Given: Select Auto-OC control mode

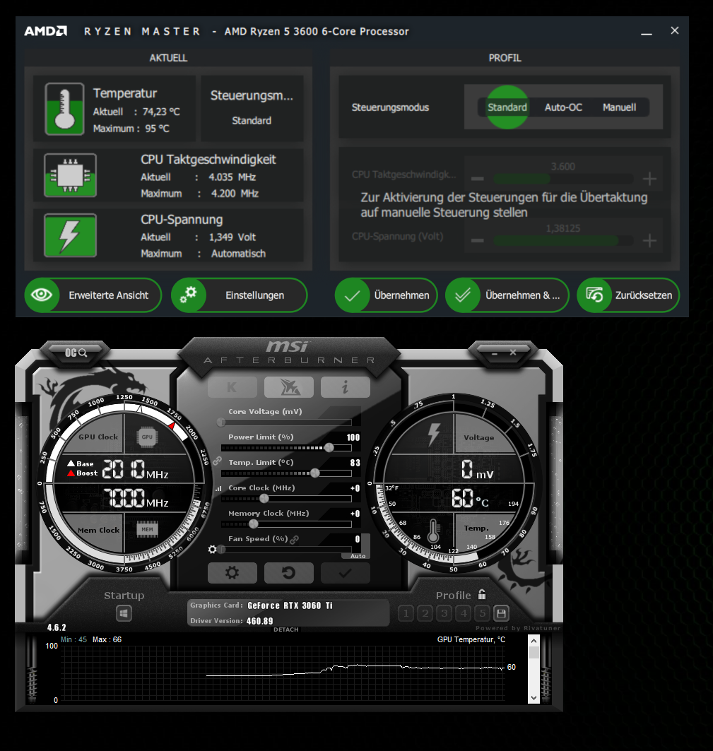Looking at the screenshot, I should [563, 107].
